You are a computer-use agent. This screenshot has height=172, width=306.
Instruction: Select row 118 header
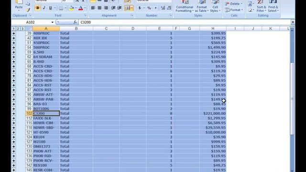pos(29,128)
